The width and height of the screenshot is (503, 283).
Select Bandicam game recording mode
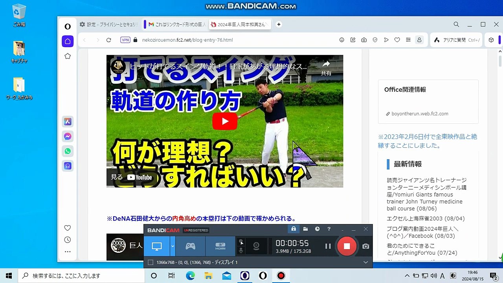pyautogui.click(x=190, y=246)
